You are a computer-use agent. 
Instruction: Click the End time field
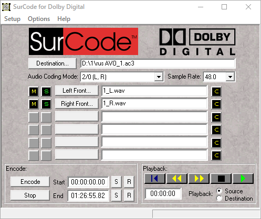[88, 195]
